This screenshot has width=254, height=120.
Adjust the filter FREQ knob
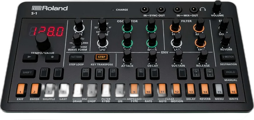176,26
